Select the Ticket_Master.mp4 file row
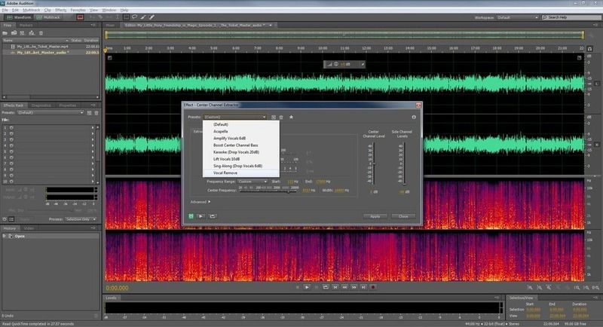This screenshot has width=603, height=327. [51, 47]
